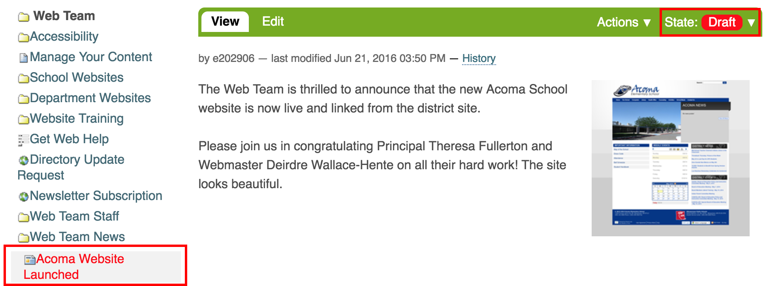Open the History link
The image size is (769, 286).
479,58
